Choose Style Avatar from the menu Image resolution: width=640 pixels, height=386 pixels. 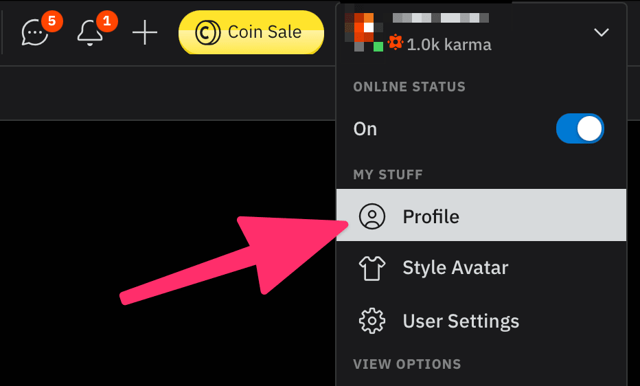[x=481, y=268]
